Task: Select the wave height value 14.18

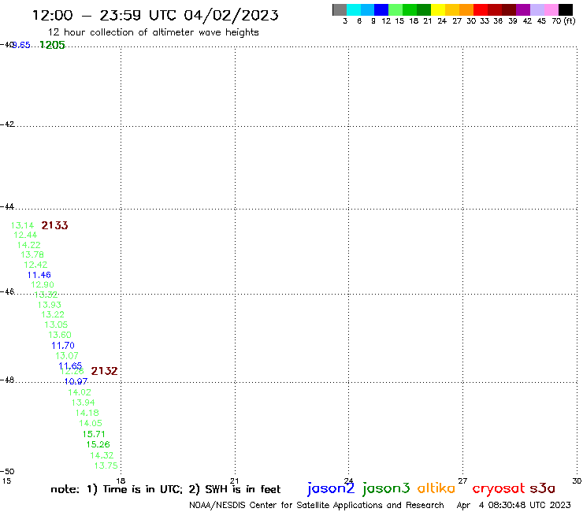Action: click(87, 413)
